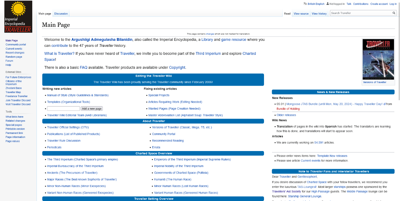The image size is (400, 201).
Task: Click the new page name text box
Action: pos(63,108)
